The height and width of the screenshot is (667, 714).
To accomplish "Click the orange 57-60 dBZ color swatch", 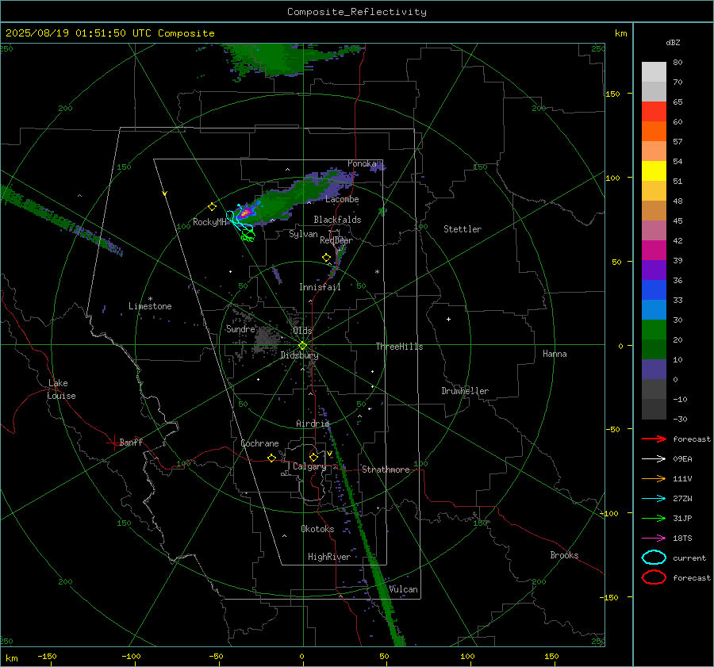I will point(654,132).
